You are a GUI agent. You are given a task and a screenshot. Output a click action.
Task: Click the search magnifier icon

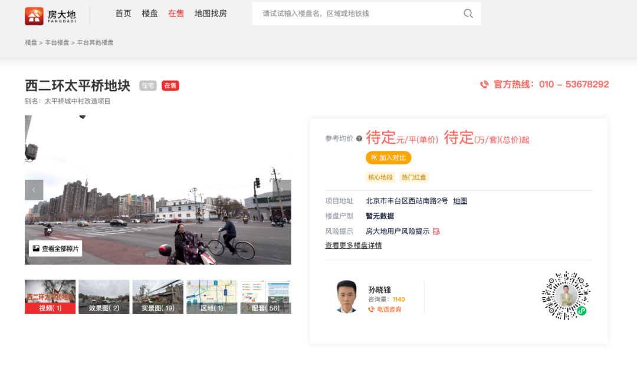click(468, 14)
